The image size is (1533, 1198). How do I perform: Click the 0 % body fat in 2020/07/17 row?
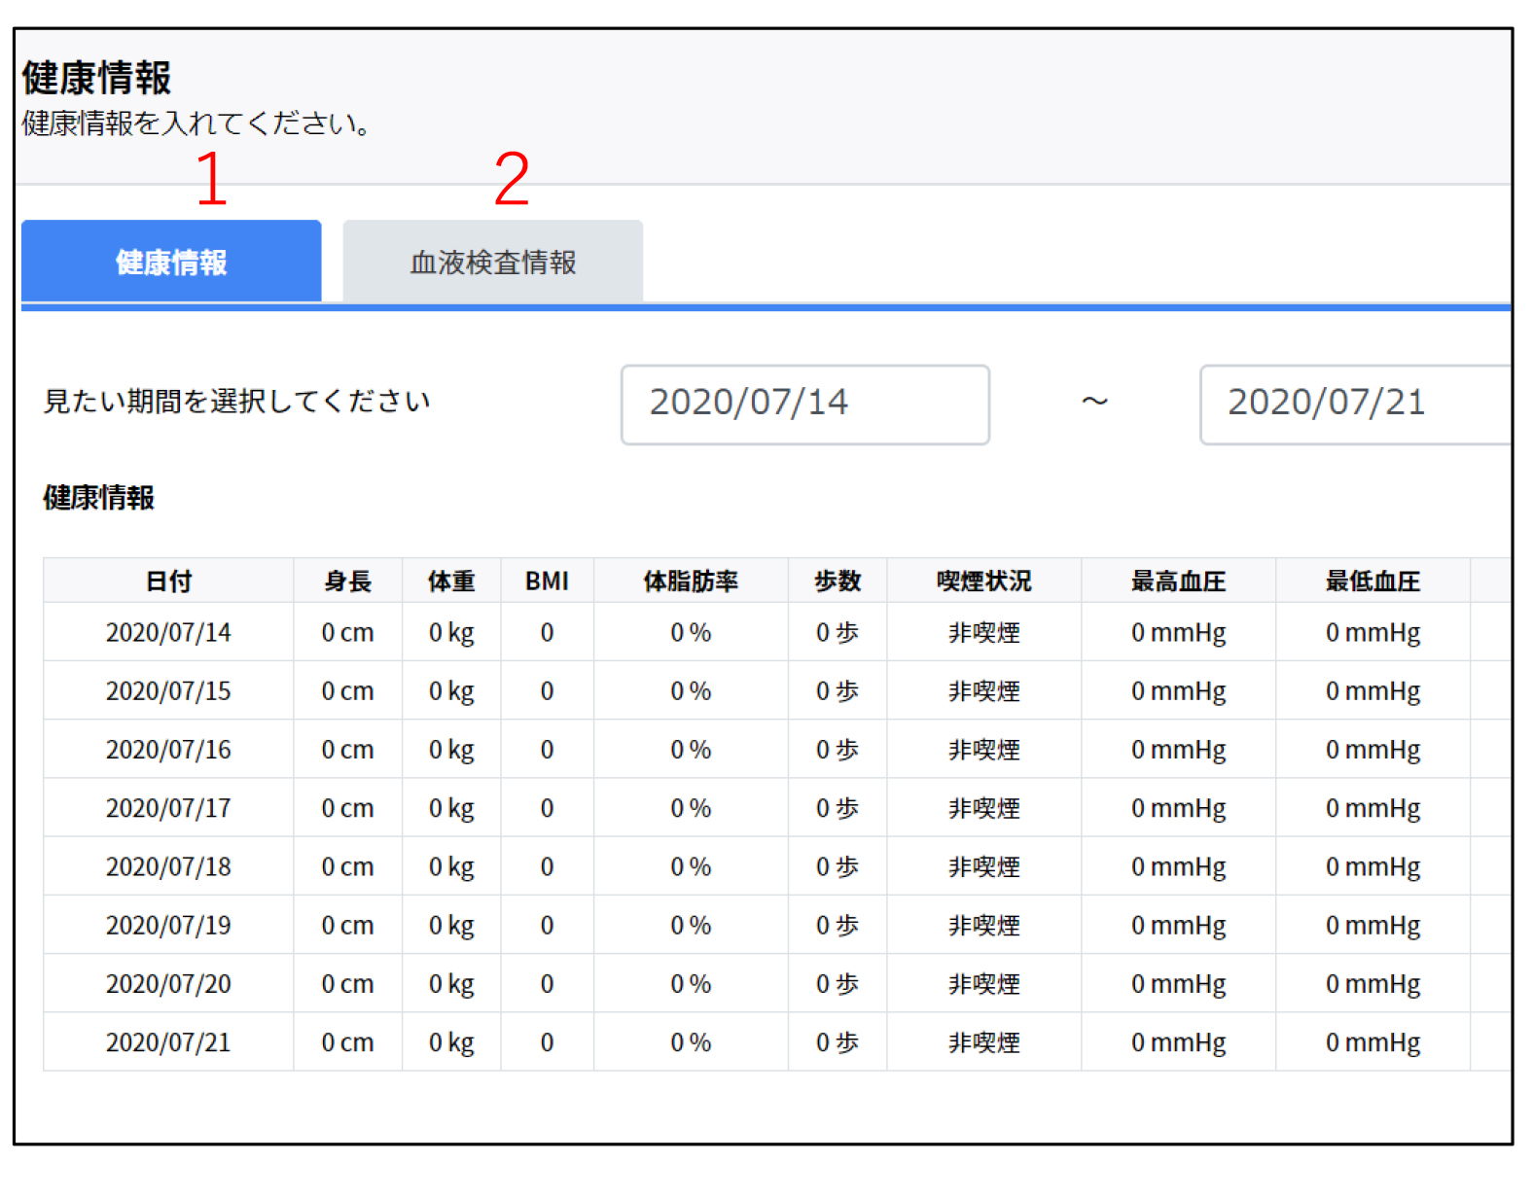click(691, 807)
